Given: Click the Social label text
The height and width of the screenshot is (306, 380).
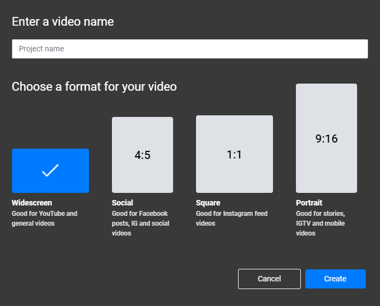Looking at the screenshot, I should (x=122, y=203).
